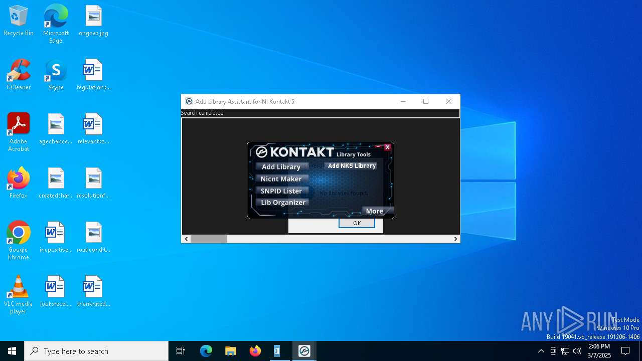Select the CCleaner desktop shortcut
Viewport: 642px width, 361px height.
(19, 75)
